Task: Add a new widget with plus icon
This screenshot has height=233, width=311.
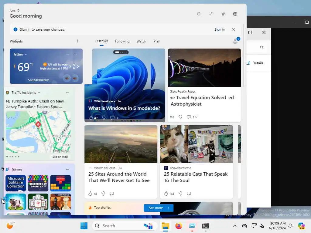Action: [x=77, y=41]
